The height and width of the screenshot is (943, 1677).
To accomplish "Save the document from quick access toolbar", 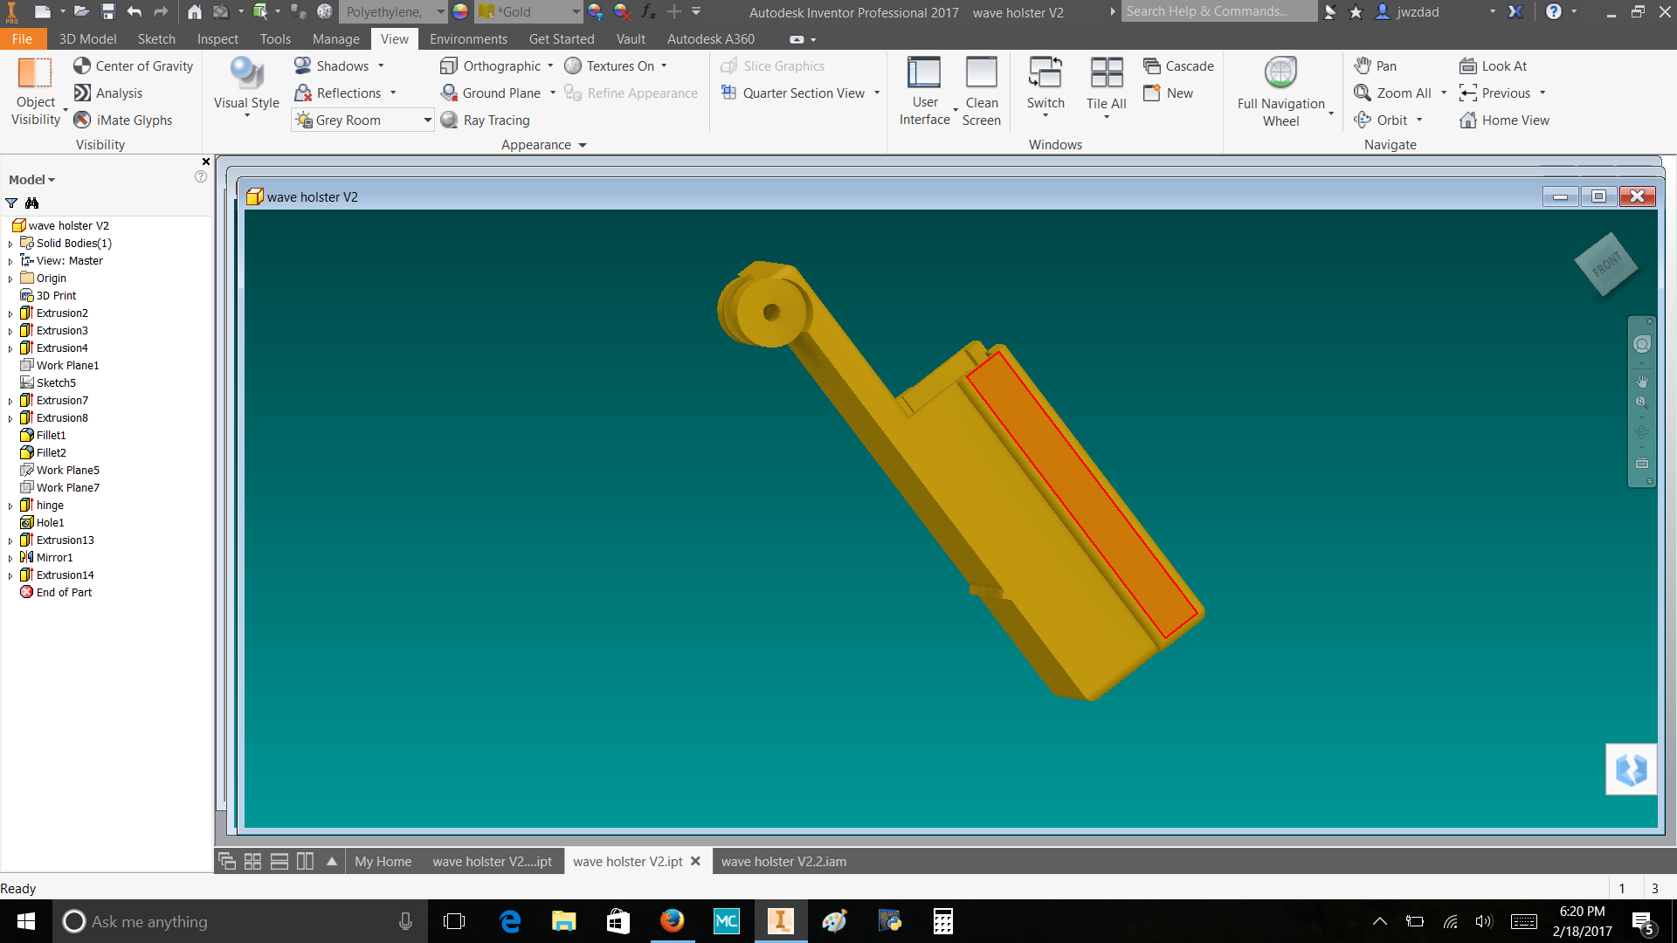I will pyautogui.click(x=107, y=12).
